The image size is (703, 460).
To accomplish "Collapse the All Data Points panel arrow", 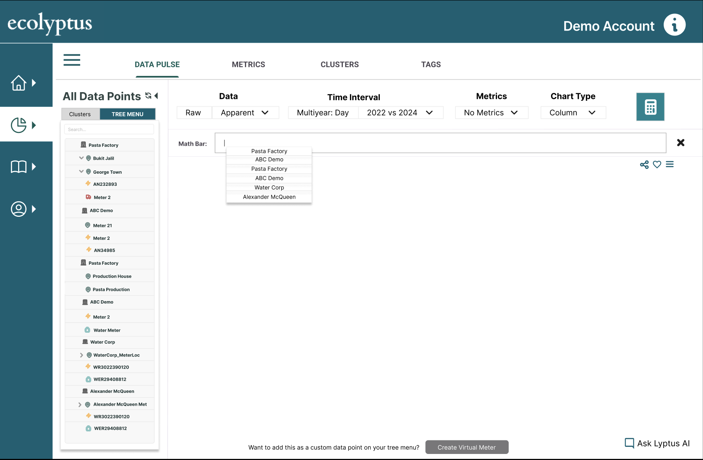I will [x=156, y=96].
